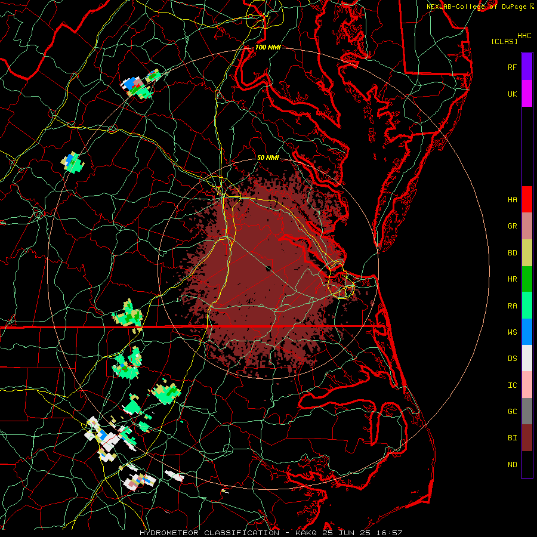Click the UK magenta legend swatch
The width and height of the screenshot is (537, 537).
pyautogui.click(x=527, y=94)
